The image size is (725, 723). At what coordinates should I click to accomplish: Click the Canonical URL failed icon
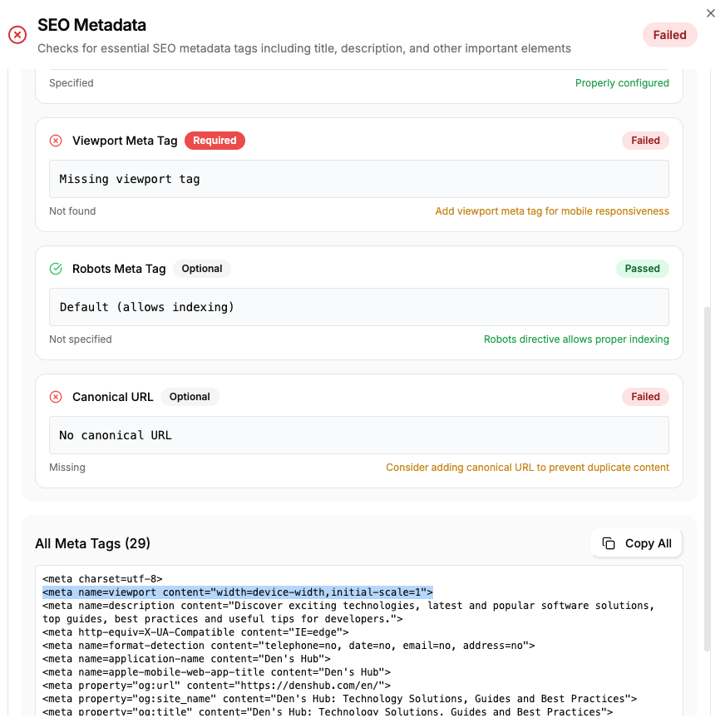(x=56, y=397)
